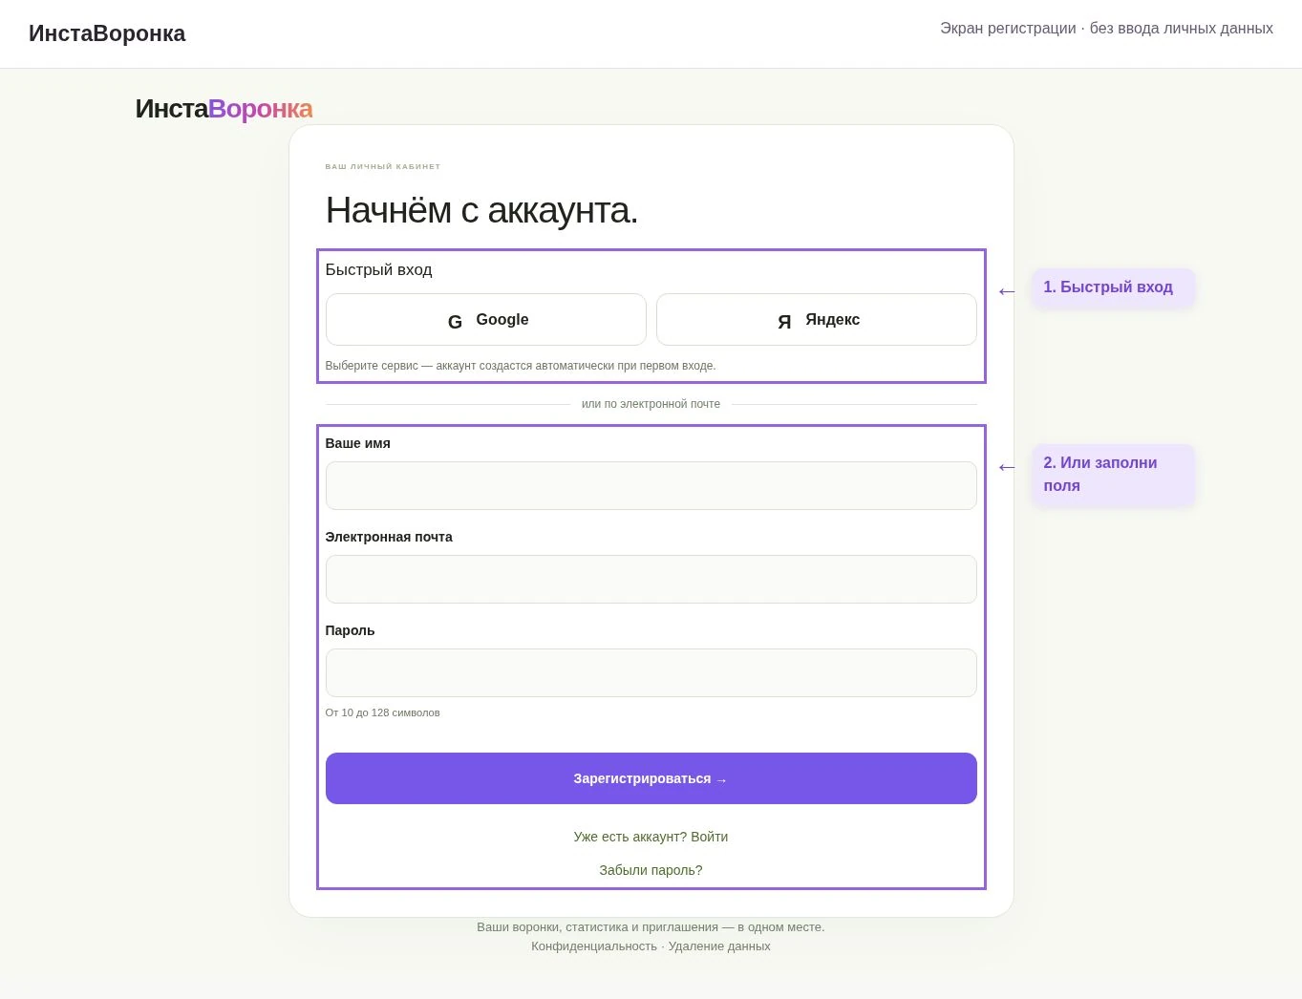
Task: Focus the Пароль input field
Action: (651, 672)
